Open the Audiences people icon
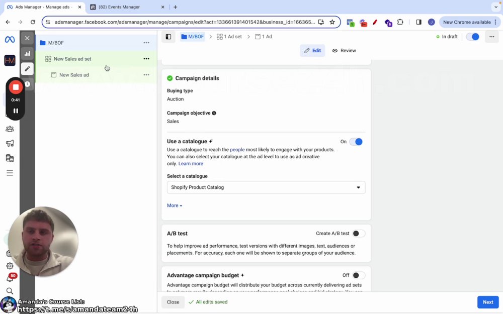Image resolution: width=503 pixels, height=314 pixels. click(10, 129)
